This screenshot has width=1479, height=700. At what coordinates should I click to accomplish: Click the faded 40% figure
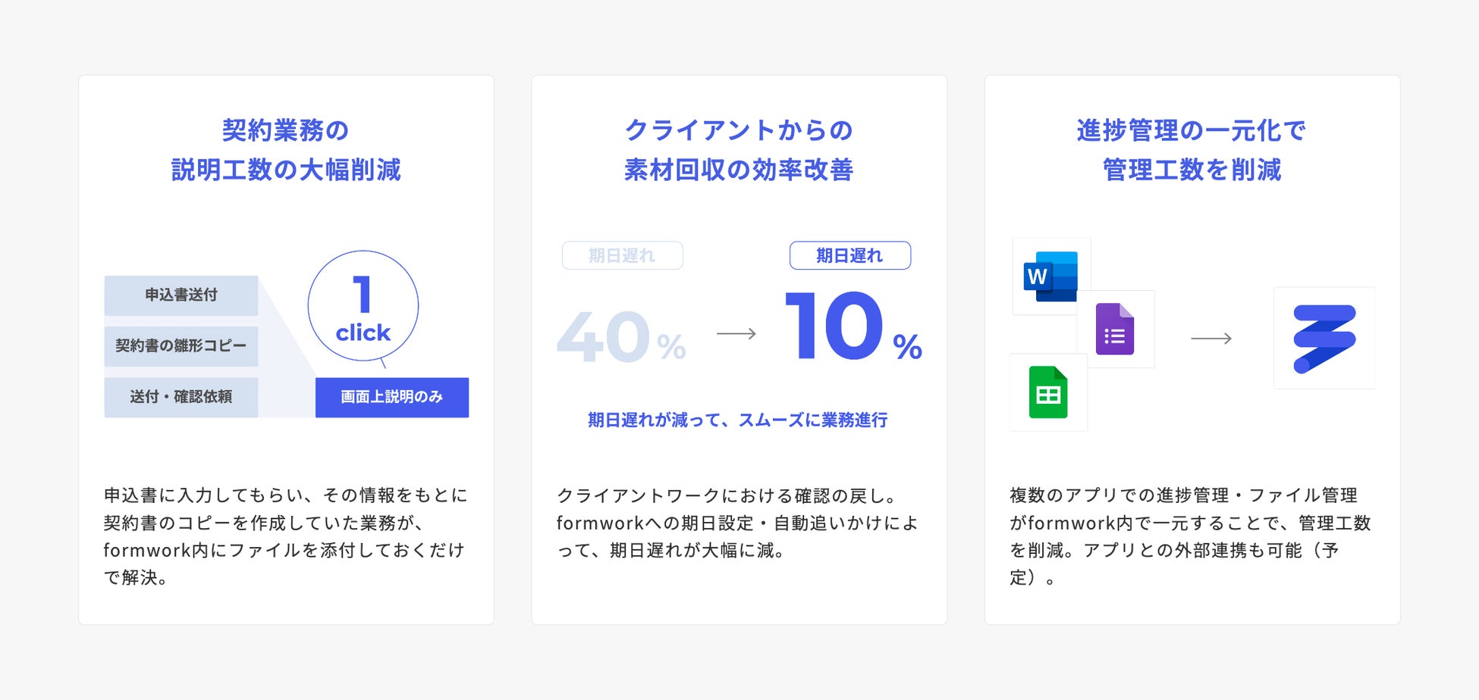[621, 338]
